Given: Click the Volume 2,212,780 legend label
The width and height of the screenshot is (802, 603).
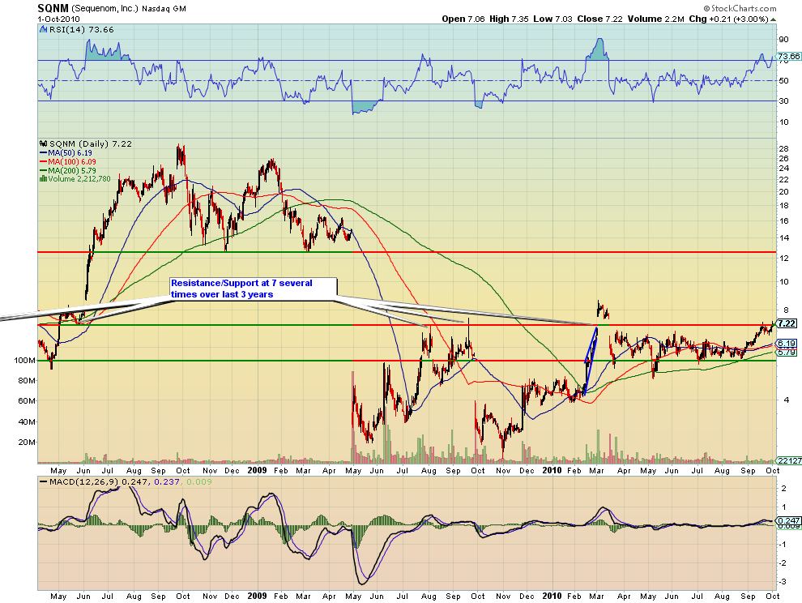Looking at the screenshot, I should tap(79, 178).
